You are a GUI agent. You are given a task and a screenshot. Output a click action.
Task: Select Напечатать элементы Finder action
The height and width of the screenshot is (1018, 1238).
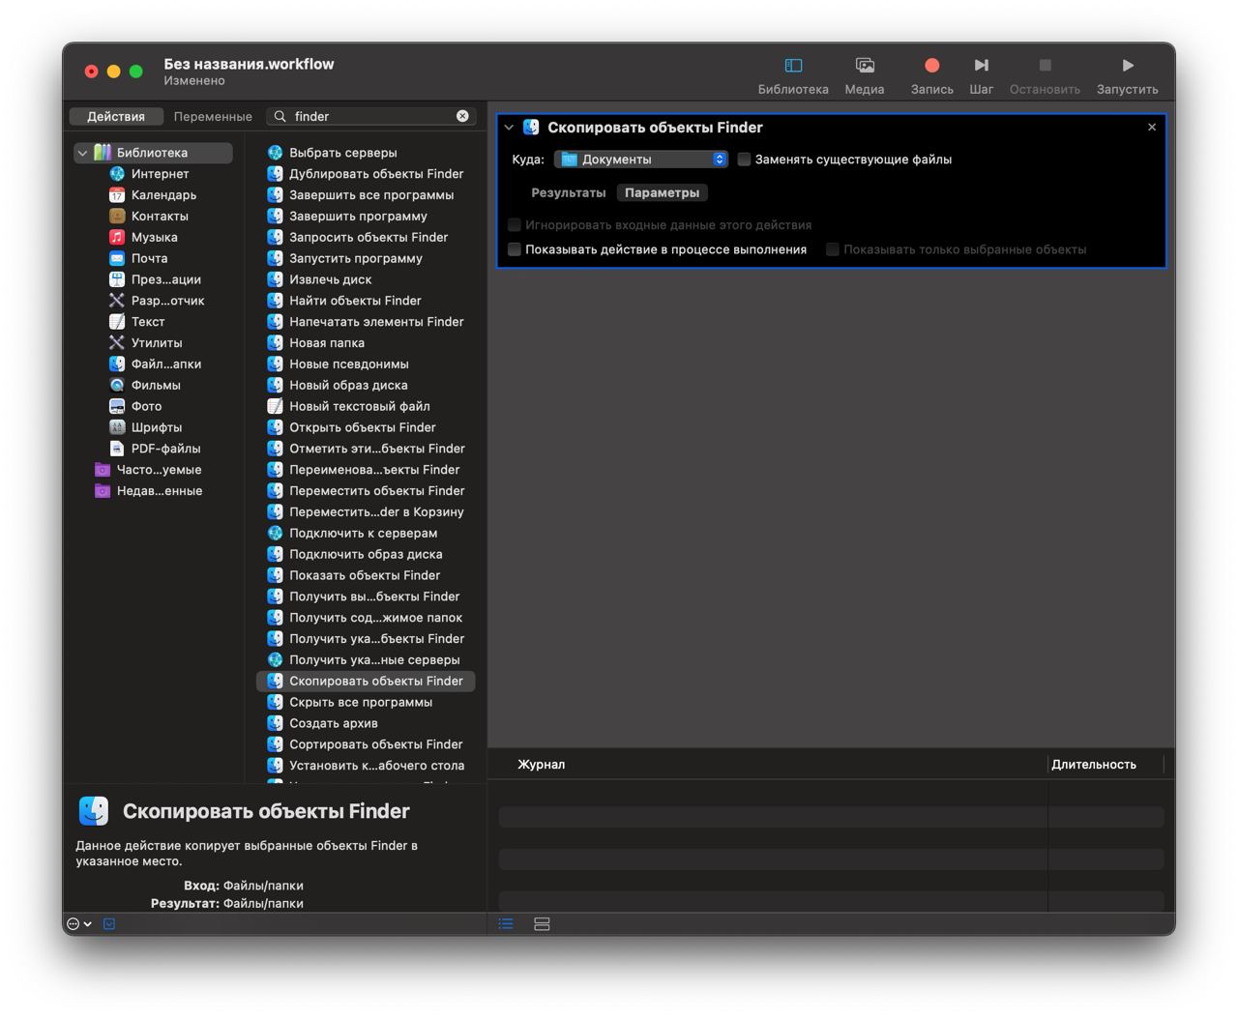[376, 322]
